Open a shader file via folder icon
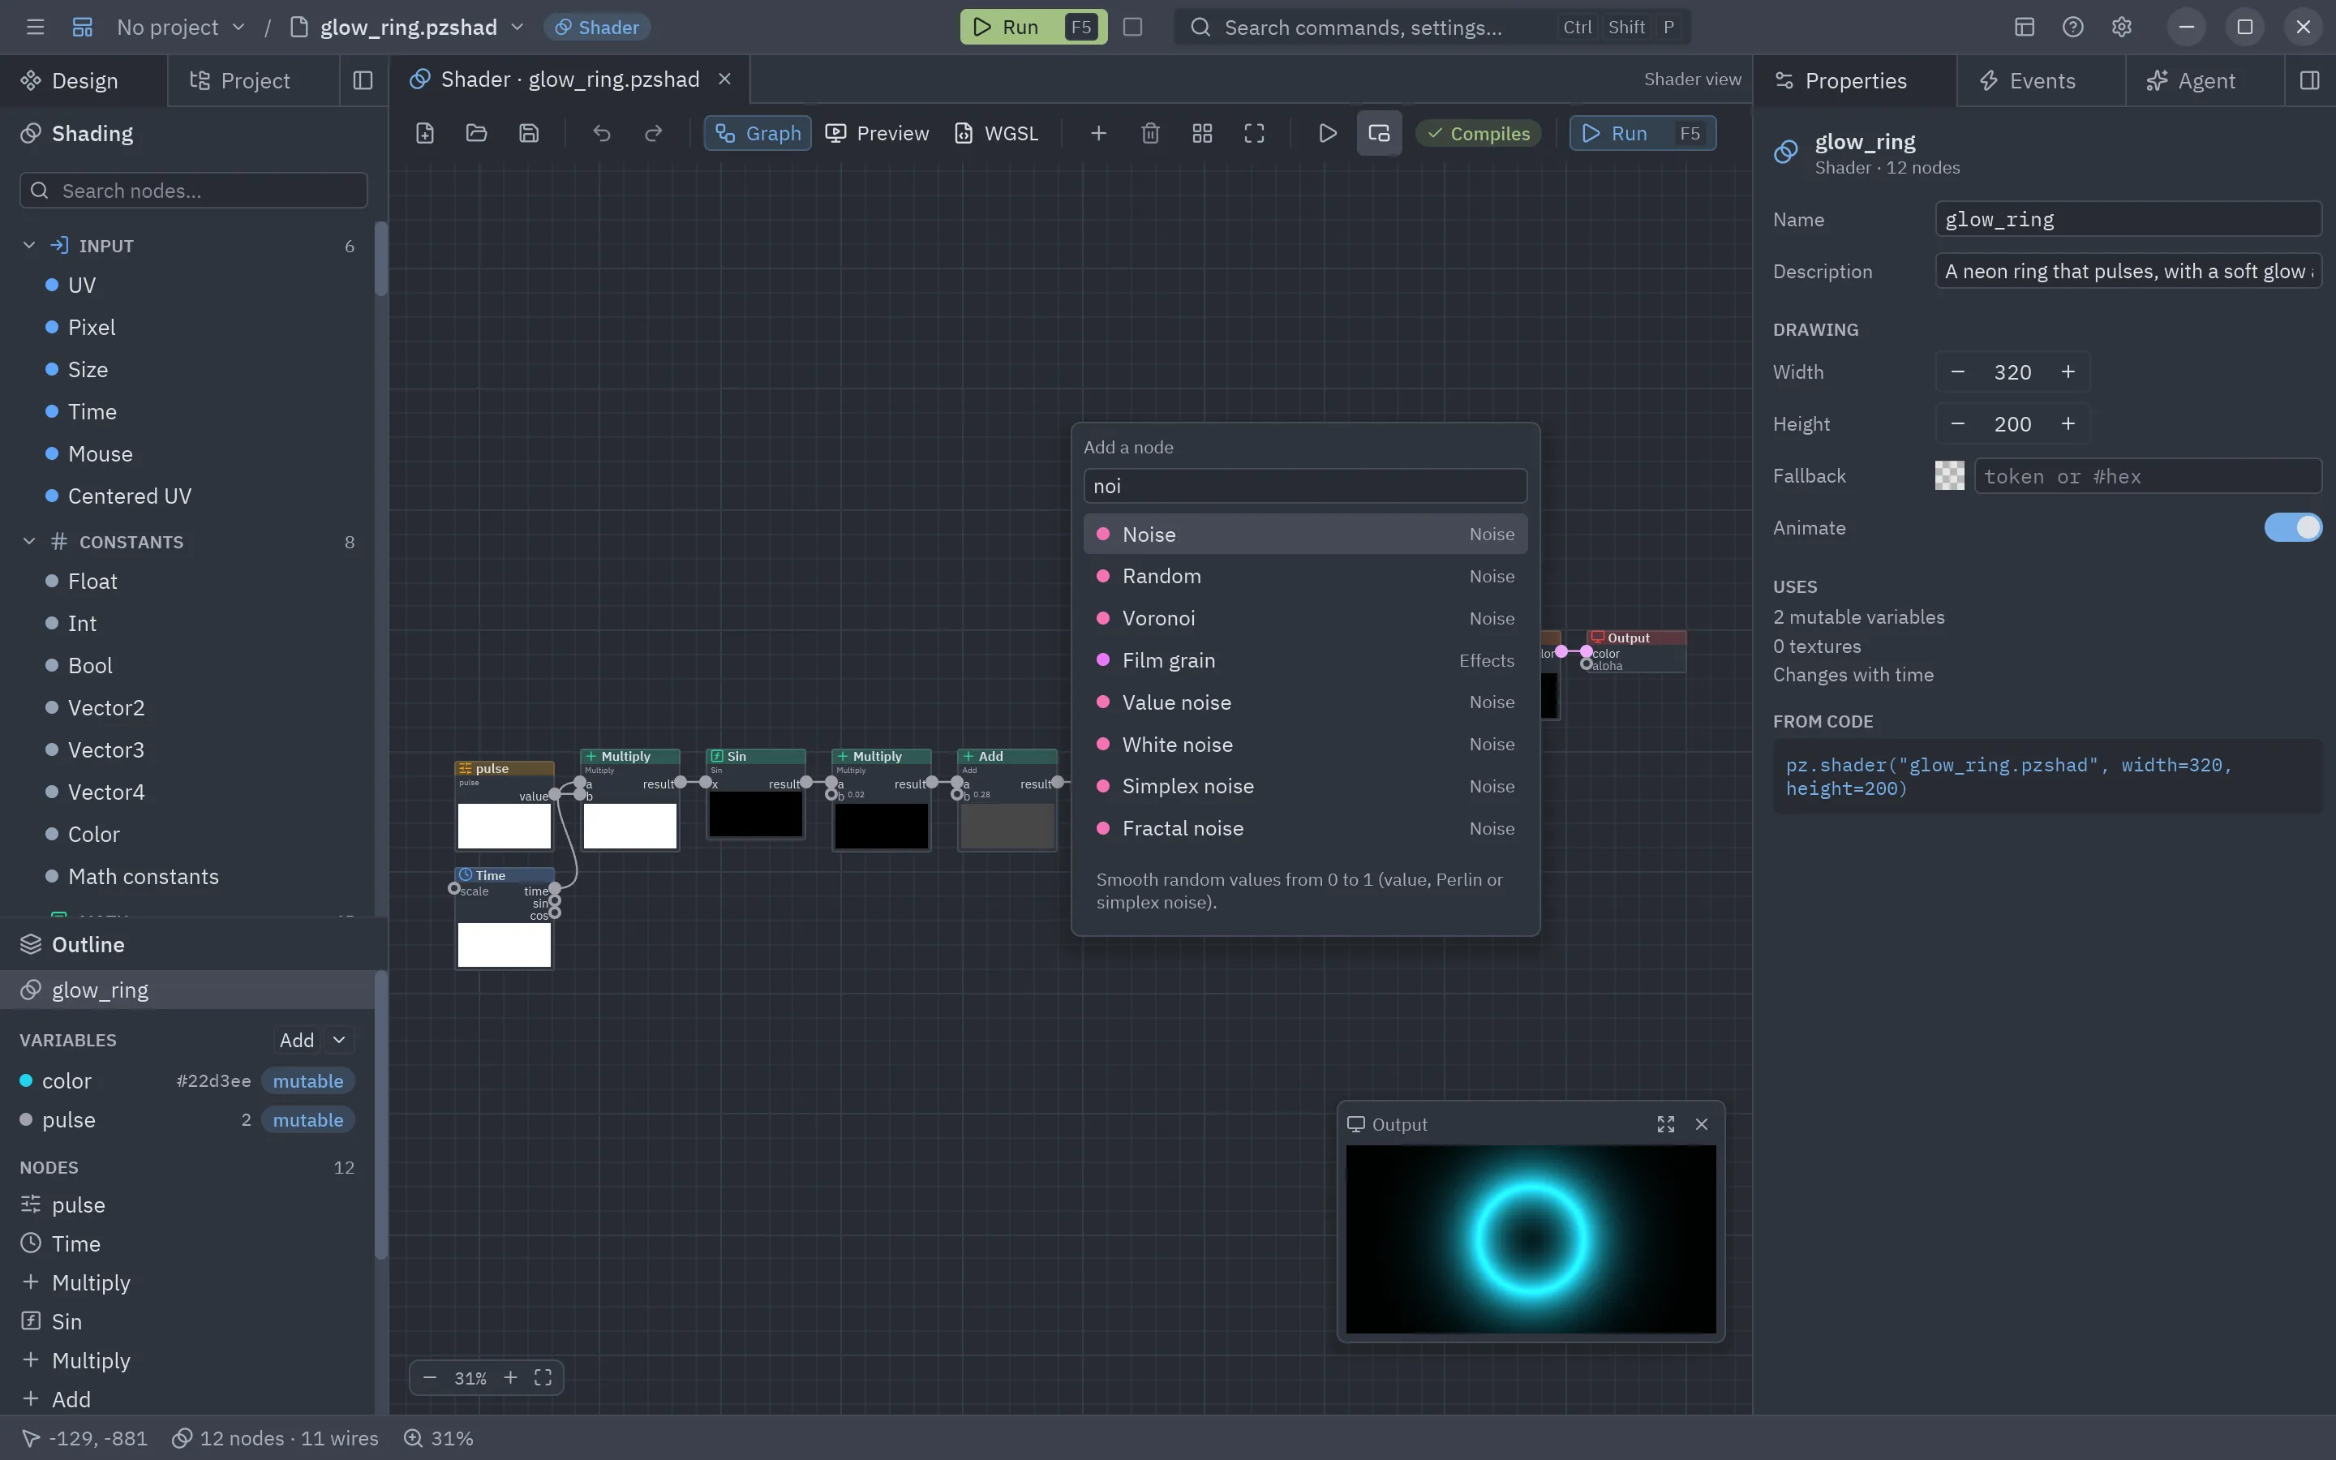 pyautogui.click(x=477, y=133)
